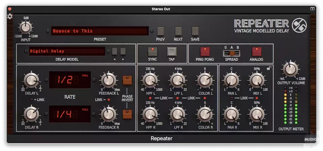The image size is (323, 151).
Task: Open the 1/2 delay rate display
Action: coord(70,80)
